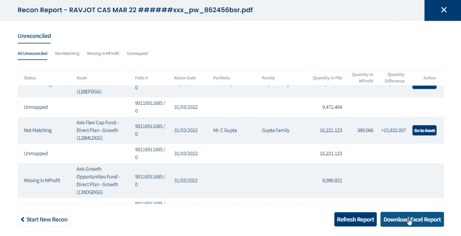Screen dimensions: 461x236
Task: Select the All Unreconciled filter tab
Action: coord(32,54)
